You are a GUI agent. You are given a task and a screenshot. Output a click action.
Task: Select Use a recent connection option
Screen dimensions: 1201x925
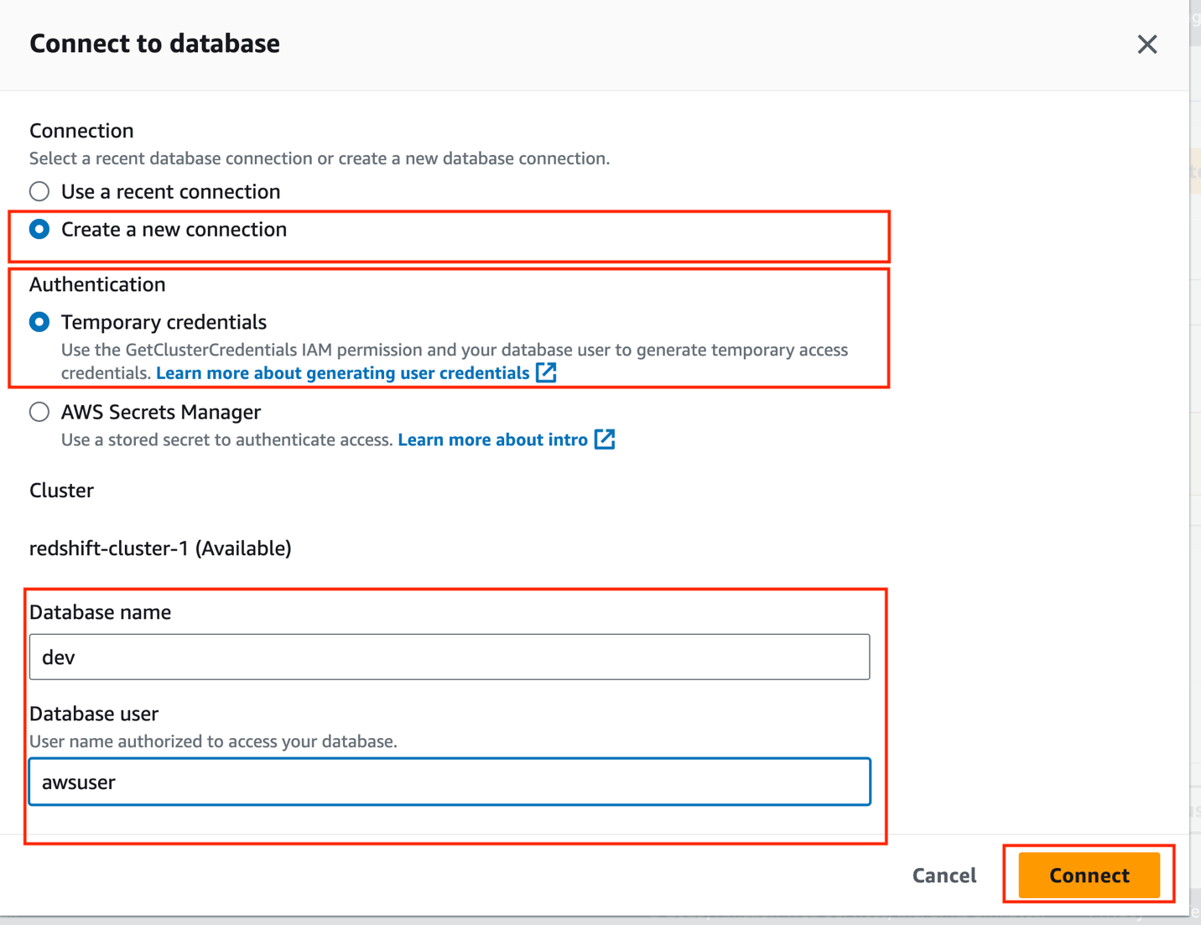click(39, 191)
